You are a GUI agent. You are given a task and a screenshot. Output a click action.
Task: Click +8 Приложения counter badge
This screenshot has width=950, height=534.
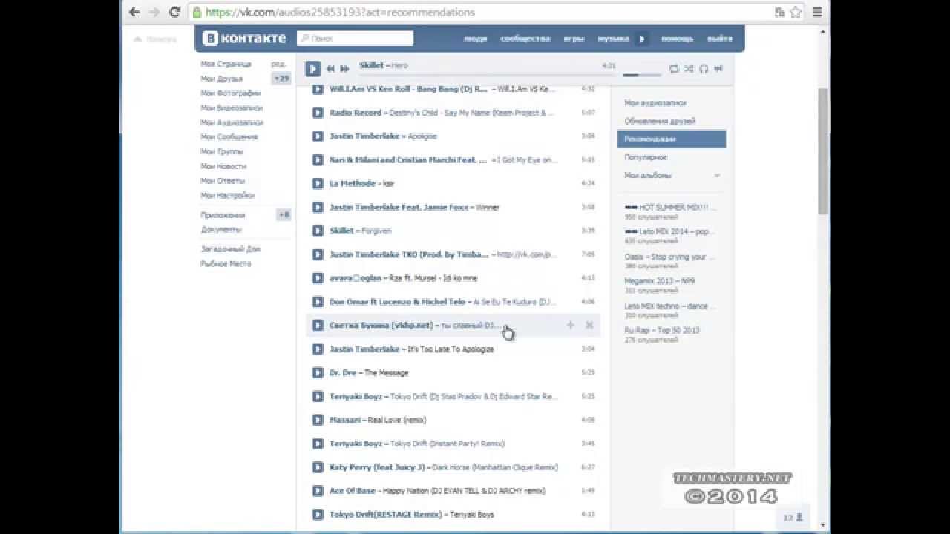click(284, 214)
